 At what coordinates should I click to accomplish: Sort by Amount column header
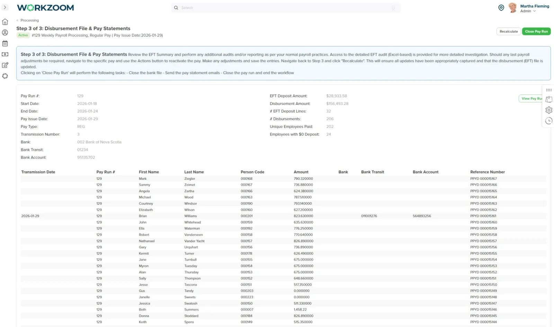pyautogui.click(x=301, y=172)
